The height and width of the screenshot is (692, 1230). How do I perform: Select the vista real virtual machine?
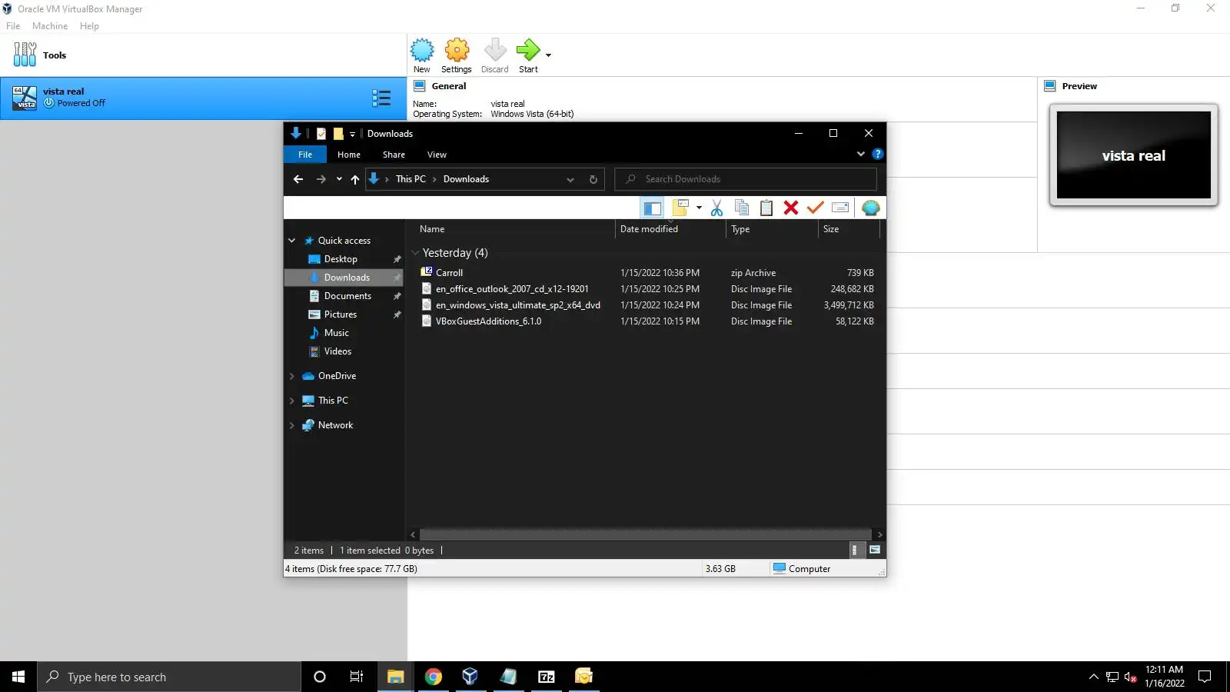203,98
